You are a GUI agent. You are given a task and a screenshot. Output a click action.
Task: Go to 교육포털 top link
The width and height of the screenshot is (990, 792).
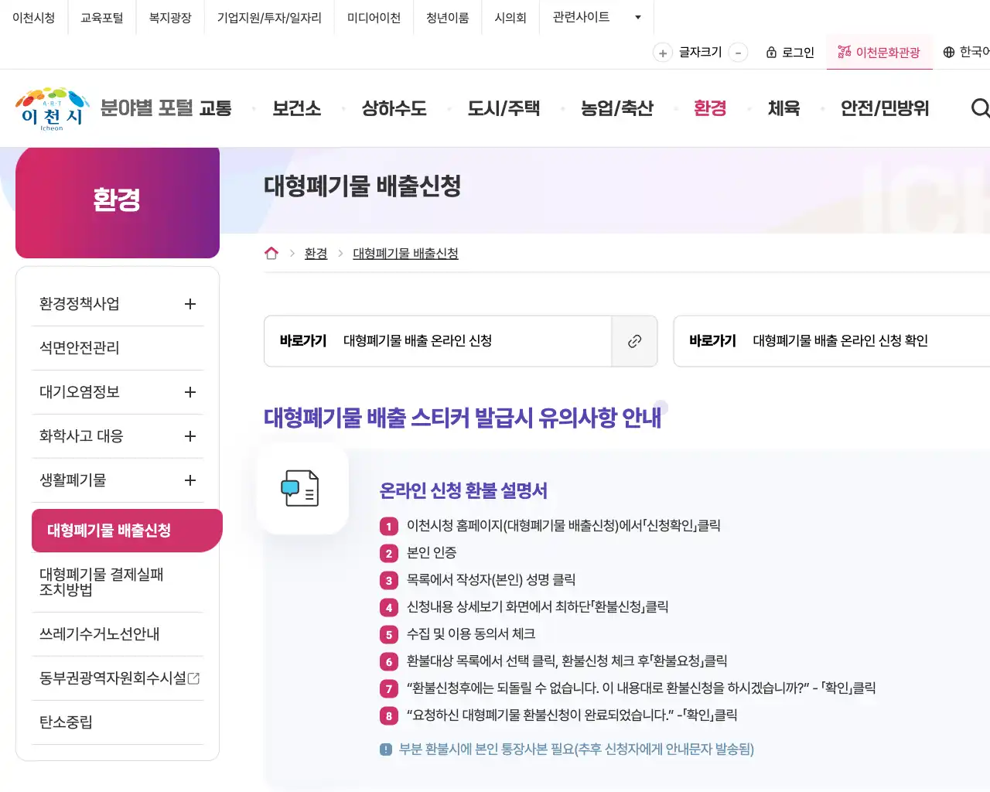pyautogui.click(x=102, y=17)
